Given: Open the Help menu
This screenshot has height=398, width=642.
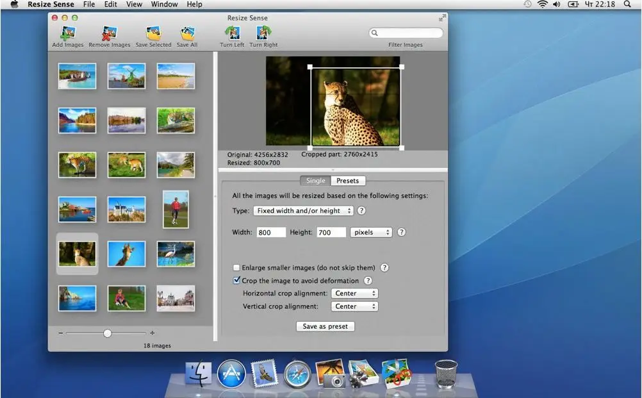Looking at the screenshot, I should 195,4.
